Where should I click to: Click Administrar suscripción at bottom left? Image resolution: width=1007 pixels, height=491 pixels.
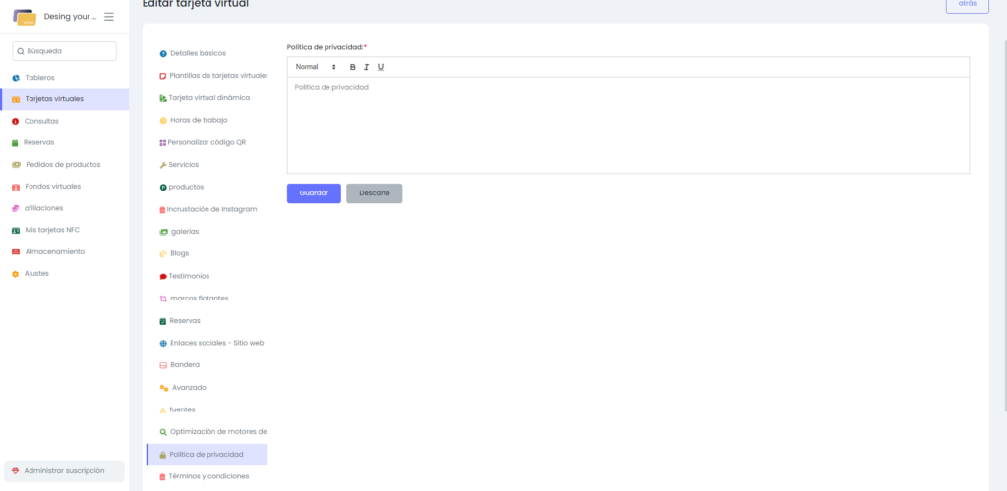coord(64,471)
